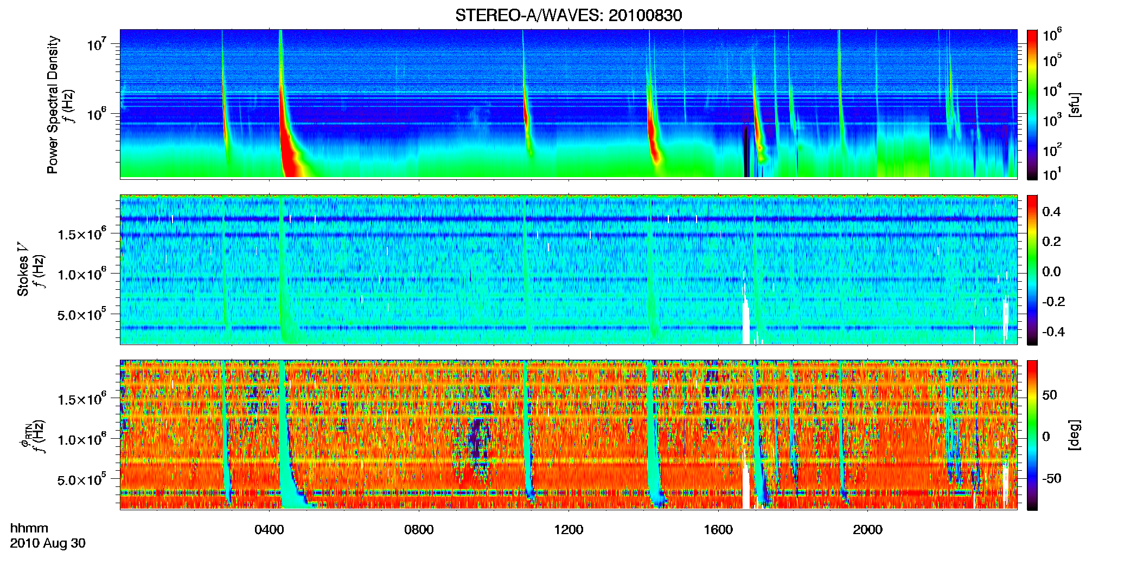This screenshot has height=585, width=1137.
Task: Click the [sfu] colorbar unit label
Action: [1075, 105]
